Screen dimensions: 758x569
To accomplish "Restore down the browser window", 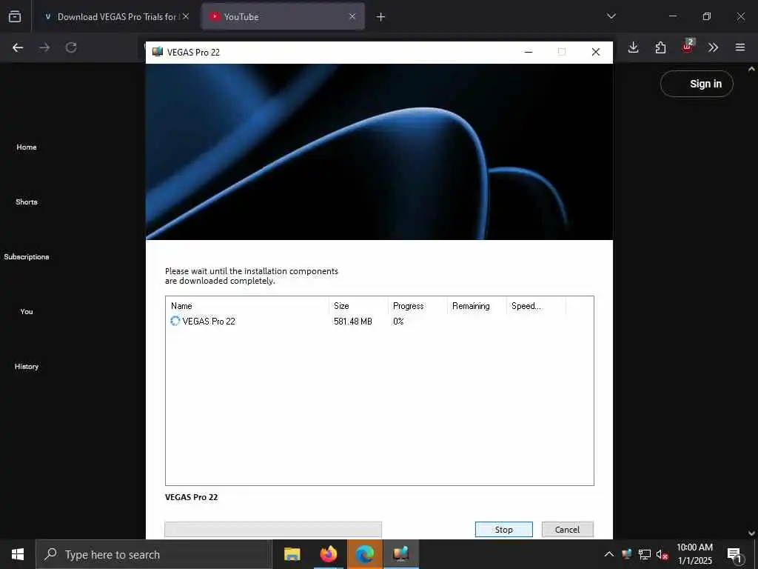I will click(707, 16).
